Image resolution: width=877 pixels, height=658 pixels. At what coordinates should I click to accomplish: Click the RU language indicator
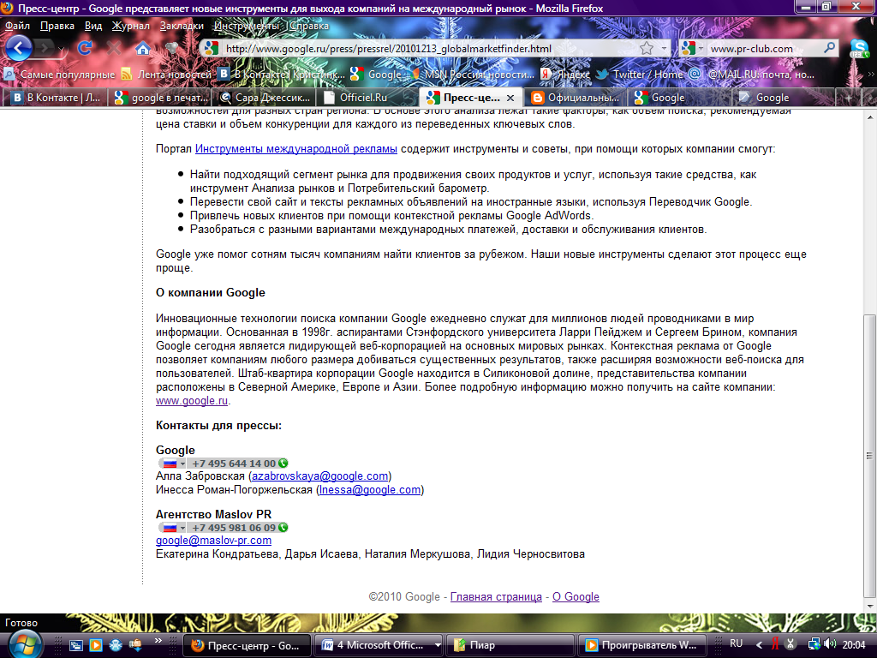(x=736, y=643)
